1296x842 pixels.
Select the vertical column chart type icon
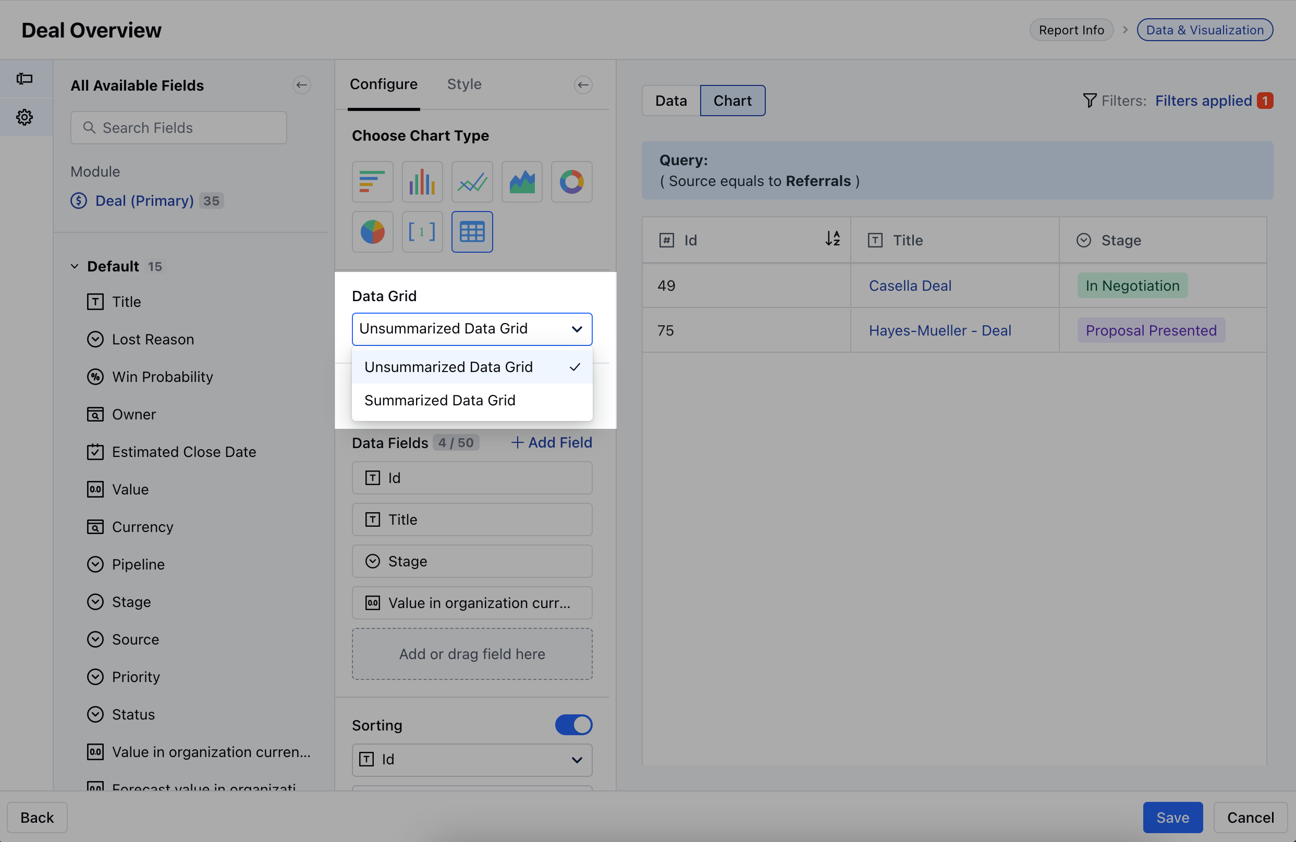click(x=422, y=182)
